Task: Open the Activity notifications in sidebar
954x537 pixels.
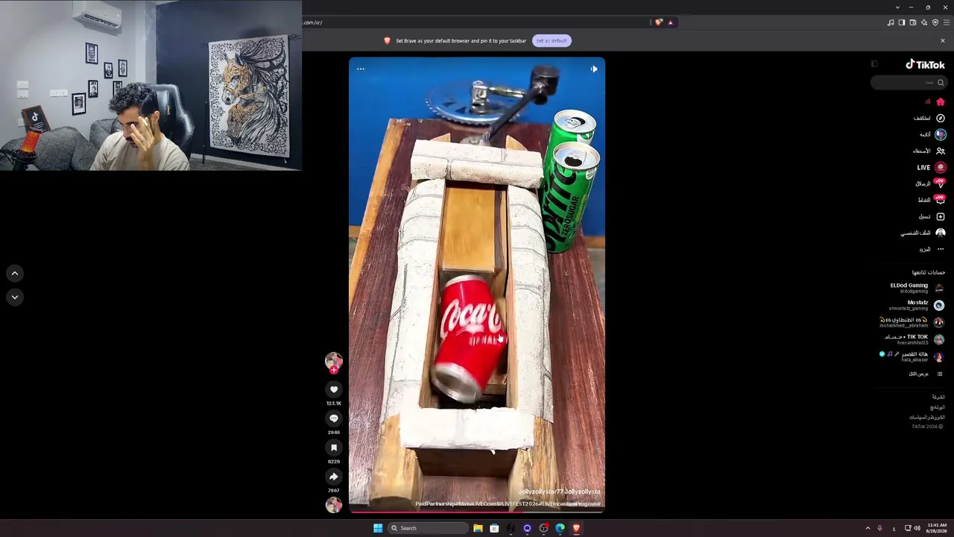Action: [x=931, y=200]
